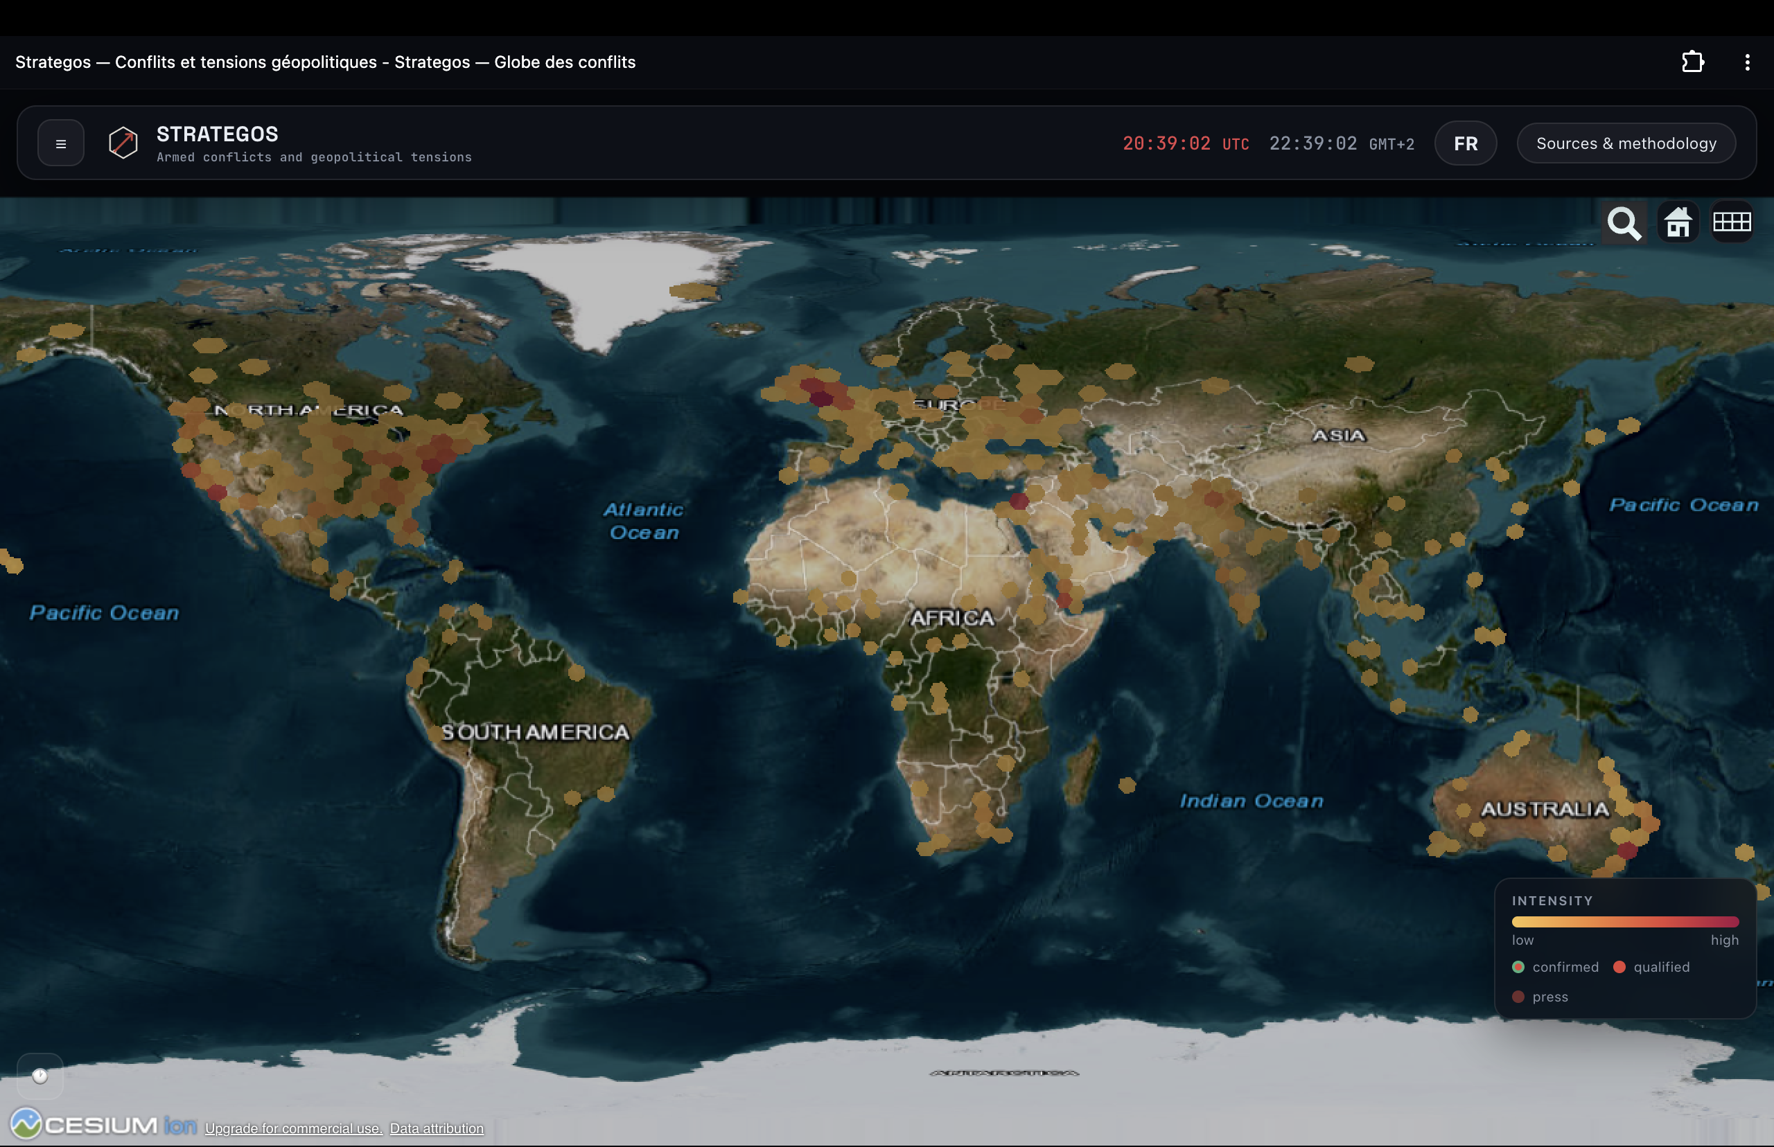Switch language with the FR button
Viewport: 1774px width, 1147px height.
click(x=1466, y=143)
